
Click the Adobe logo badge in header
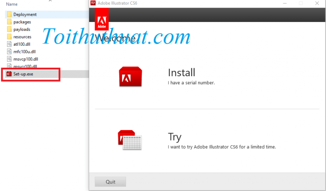click(102, 19)
